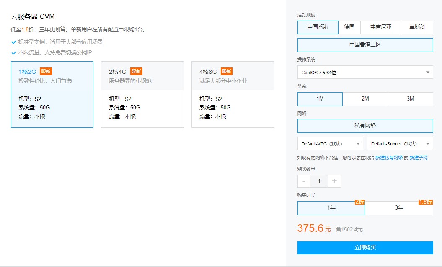442x267 pixels.
Task: Select the 4核8G server plan card
Action: [x=233, y=94]
